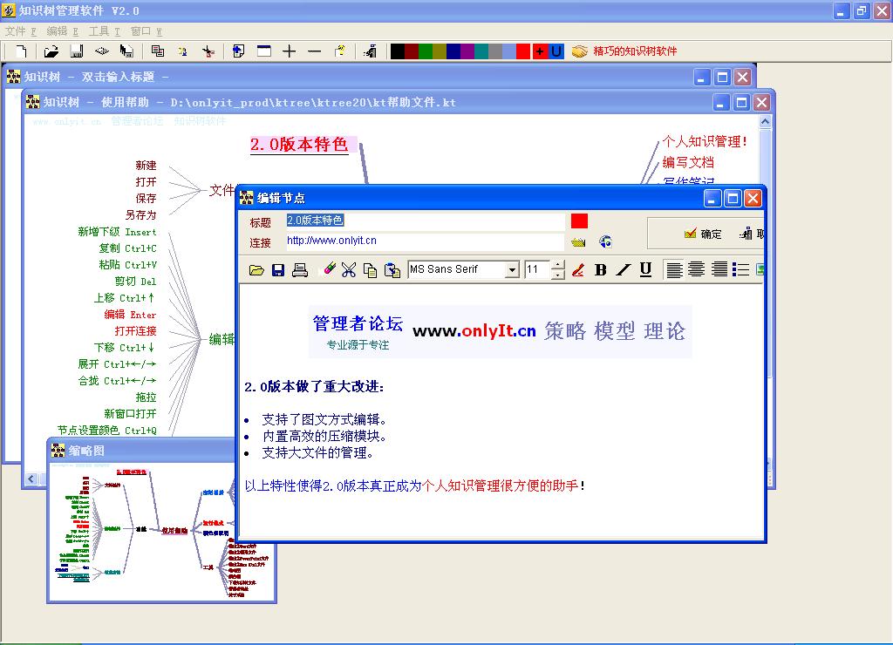Click the Print icon in the node editor
Viewport: 893px width, 645px height.
pos(300,270)
